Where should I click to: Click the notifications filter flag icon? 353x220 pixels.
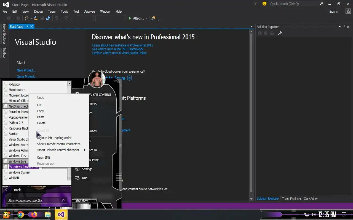(256, 4)
